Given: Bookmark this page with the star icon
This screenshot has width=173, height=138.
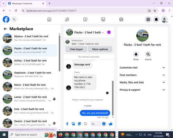Looking at the screenshot, I should tap(155, 11).
